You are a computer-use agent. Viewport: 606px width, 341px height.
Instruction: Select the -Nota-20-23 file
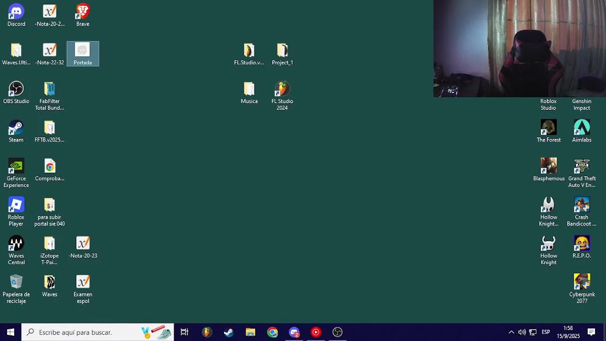(x=83, y=247)
